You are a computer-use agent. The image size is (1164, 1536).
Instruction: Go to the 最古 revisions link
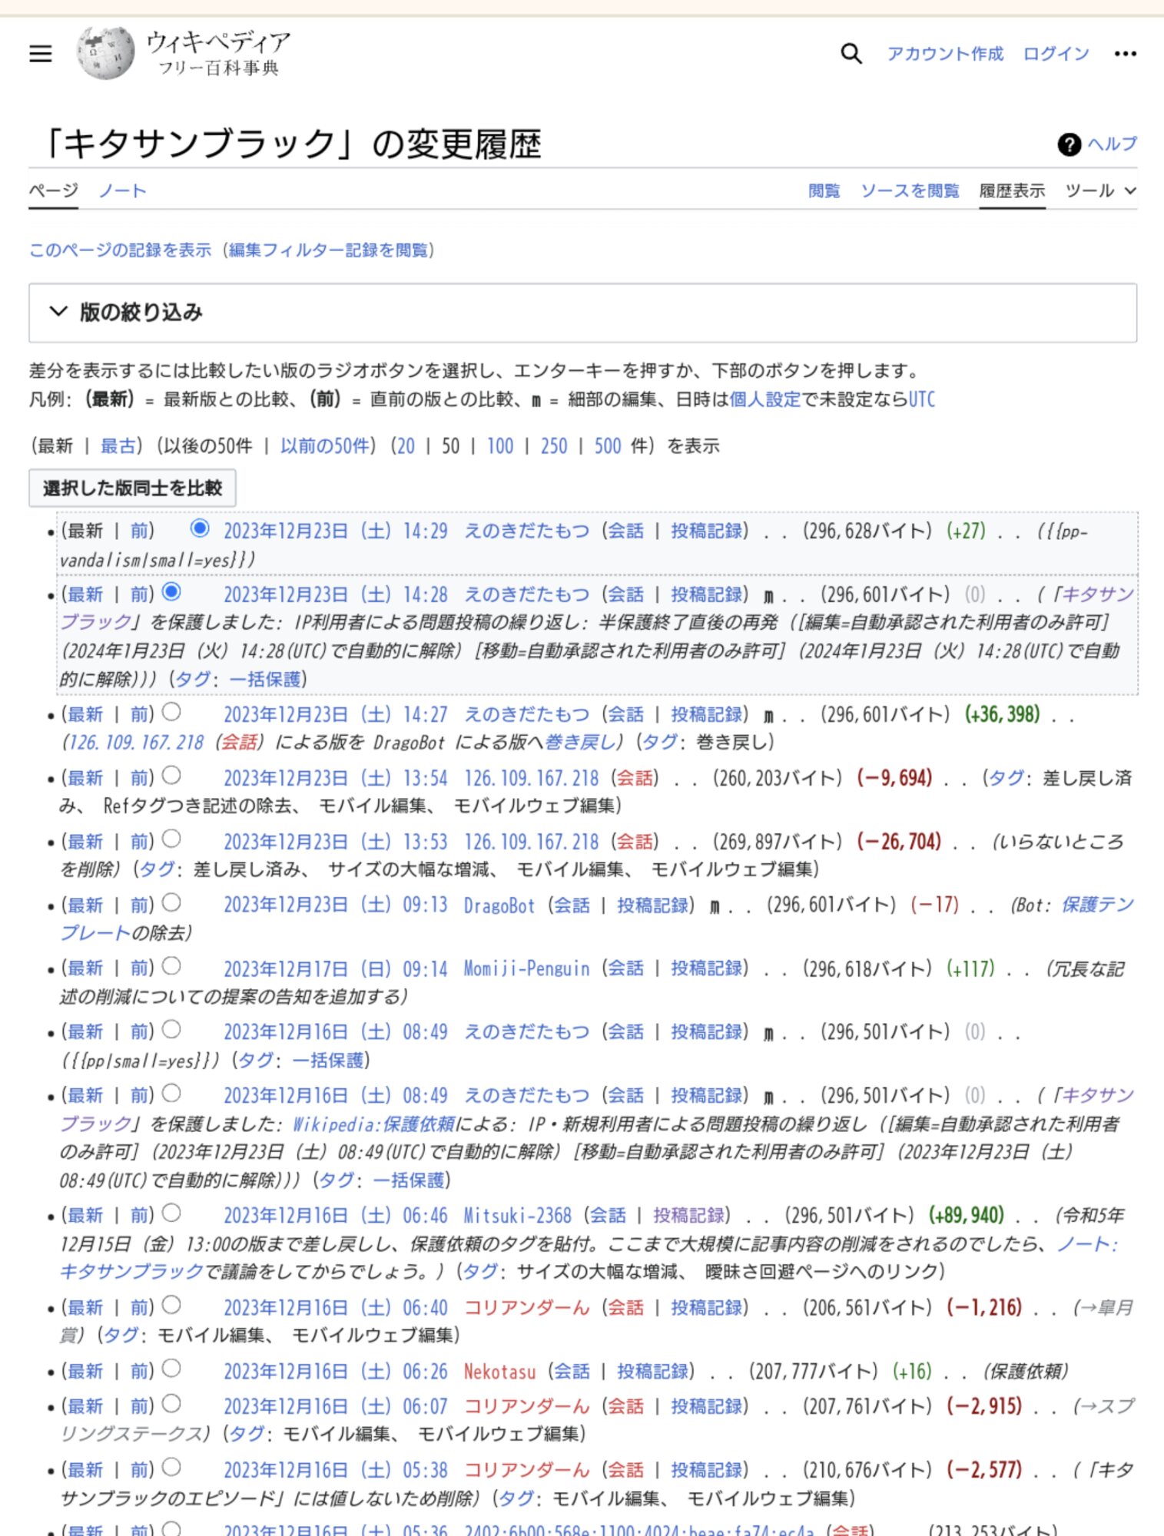click(118, 446)
